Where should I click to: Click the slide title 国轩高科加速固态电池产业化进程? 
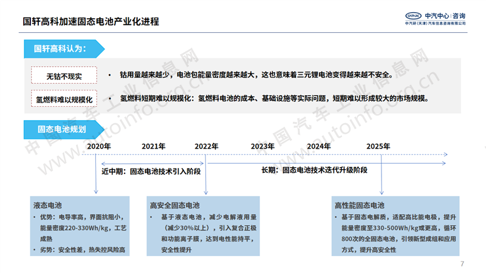(91, 21)
